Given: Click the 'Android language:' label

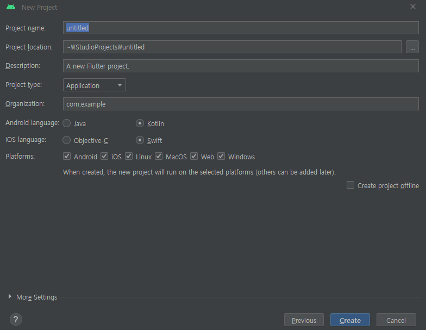Looking at the screenshot, I should [33, 123].
